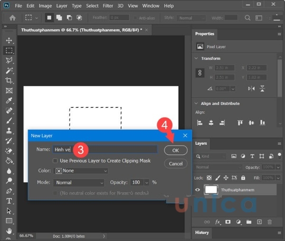This screenshot has width=285, height=241.
Task: Toggle link between width and height
Action: [200, 73]
